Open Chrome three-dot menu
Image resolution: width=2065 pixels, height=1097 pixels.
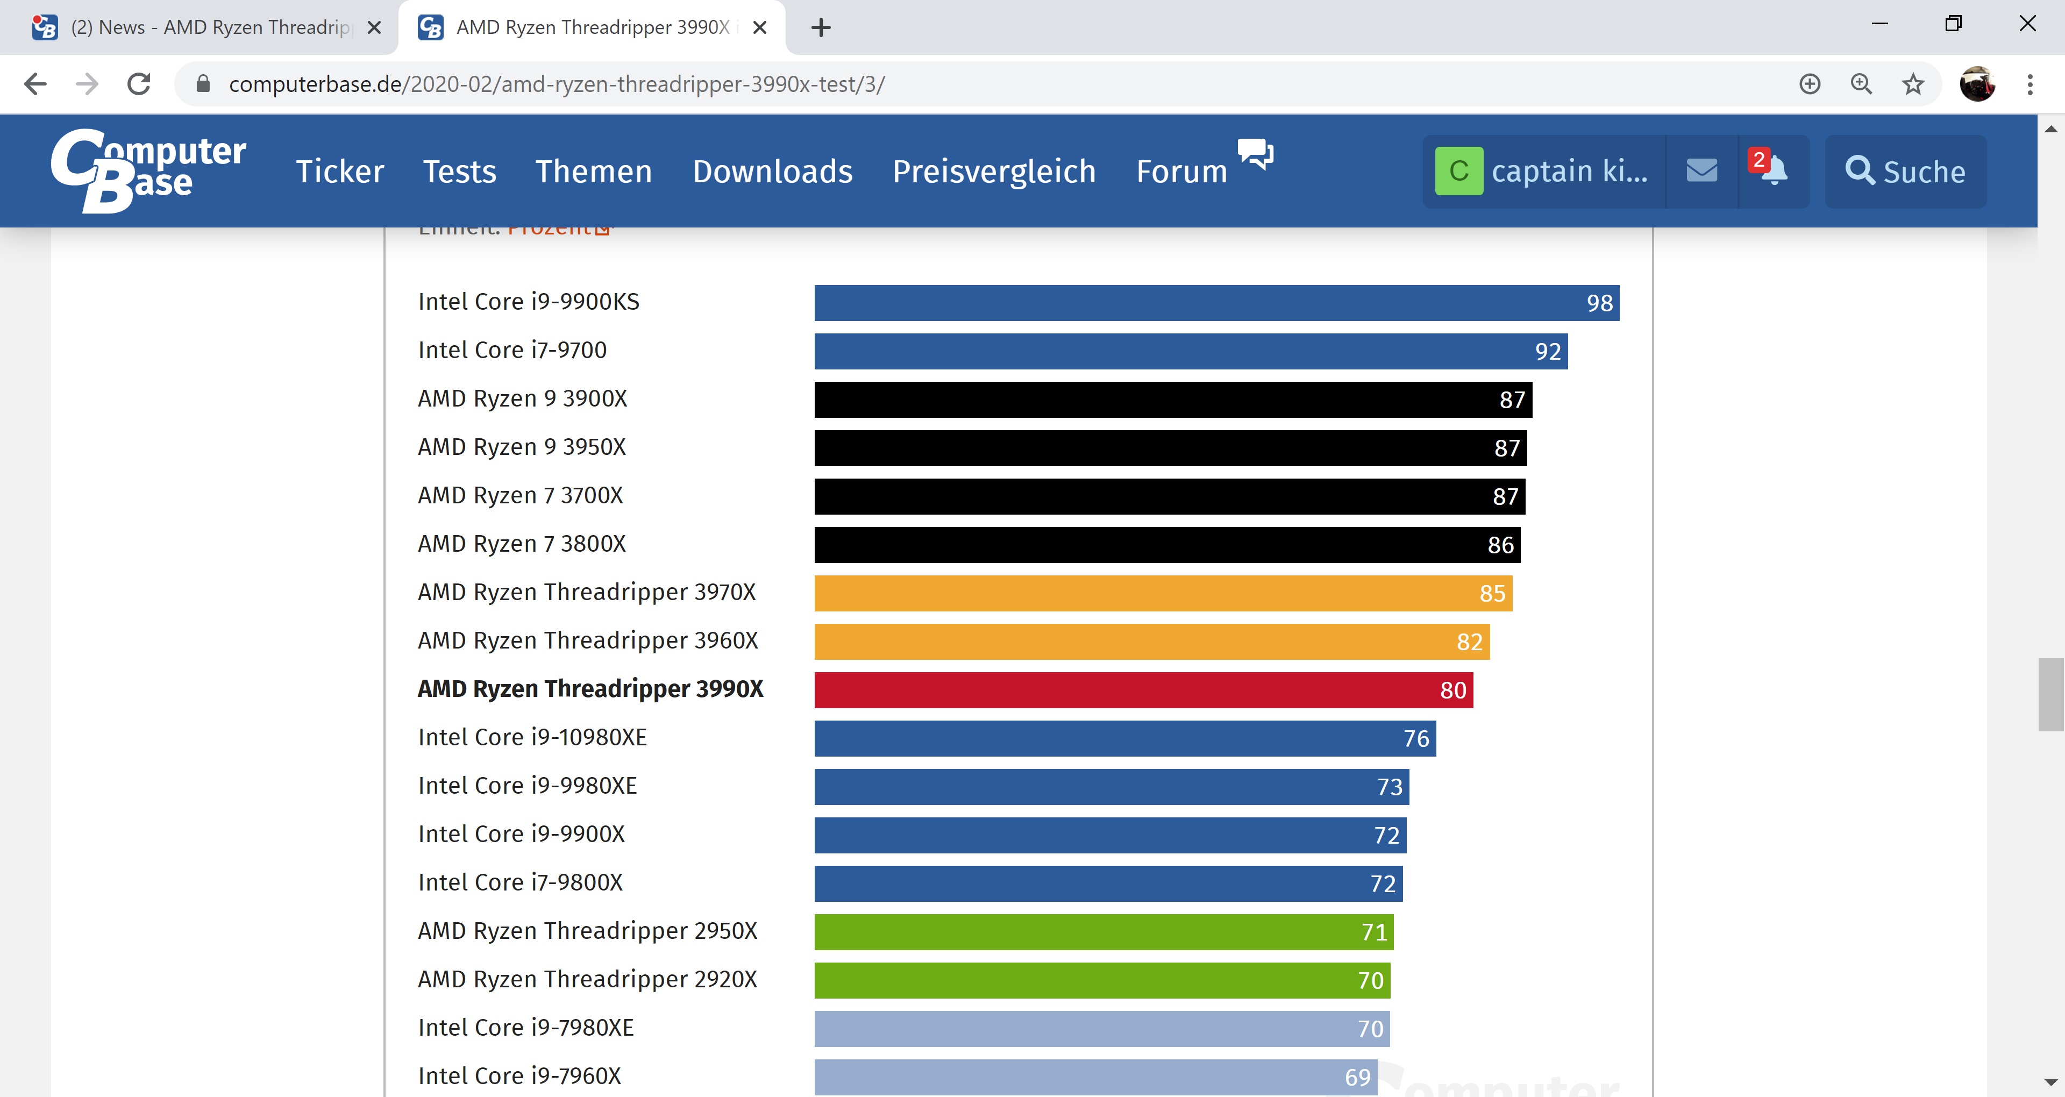point(2030,84)
